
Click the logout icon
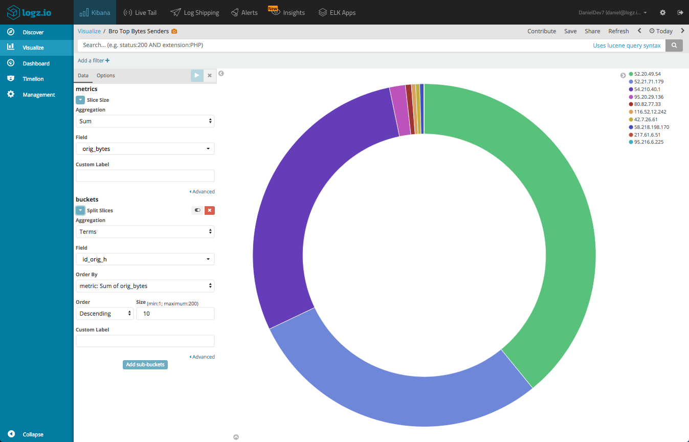(x=680, y=12)
